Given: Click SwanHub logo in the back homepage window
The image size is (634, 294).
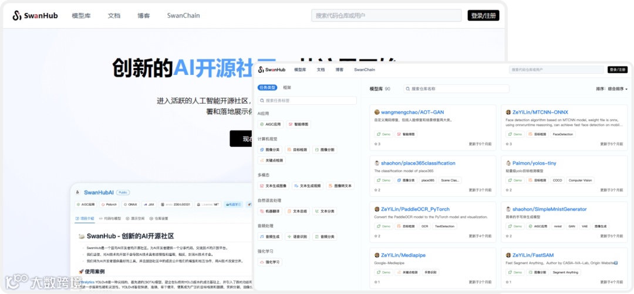Looking at the screenshot, I should pos(35,16).
